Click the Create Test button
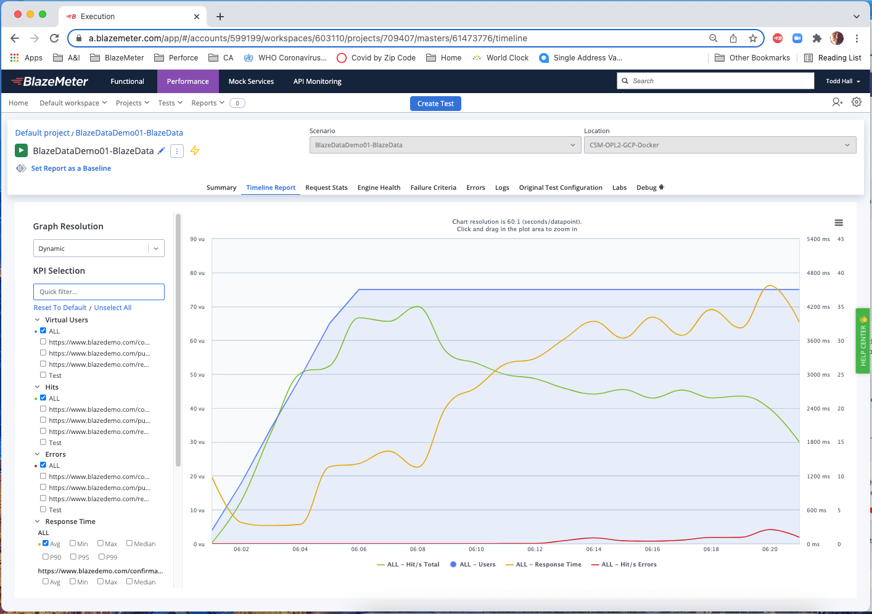The image size is (872, 614). (x=435, y=104)
